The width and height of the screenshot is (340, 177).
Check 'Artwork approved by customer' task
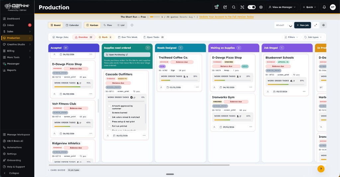click(x=109, y=106)
